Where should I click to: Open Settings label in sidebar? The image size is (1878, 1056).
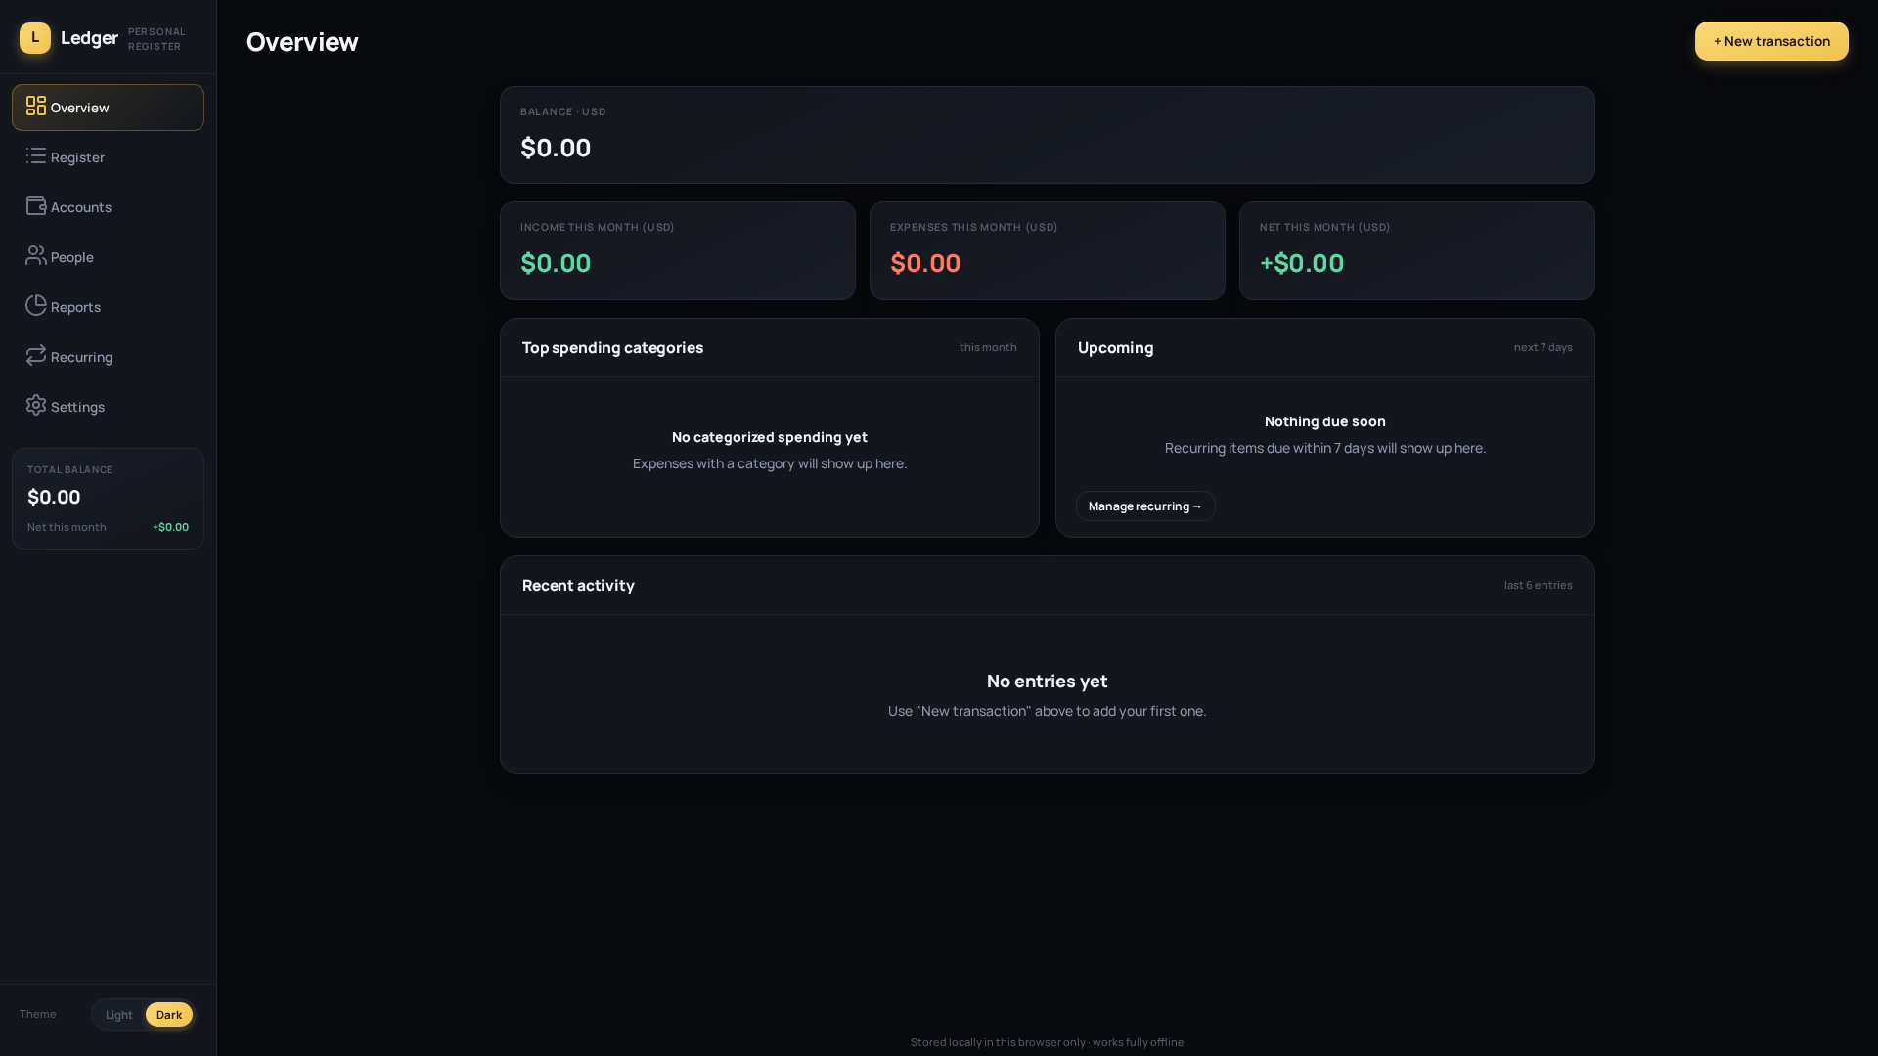(77, 407)
